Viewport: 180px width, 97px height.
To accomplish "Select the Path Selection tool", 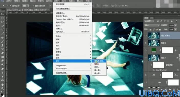I will (x=2, y=76).
